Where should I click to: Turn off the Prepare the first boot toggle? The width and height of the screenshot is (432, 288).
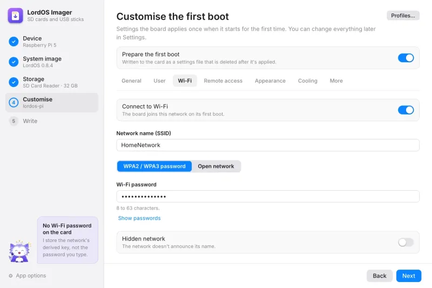pos(406,58)
